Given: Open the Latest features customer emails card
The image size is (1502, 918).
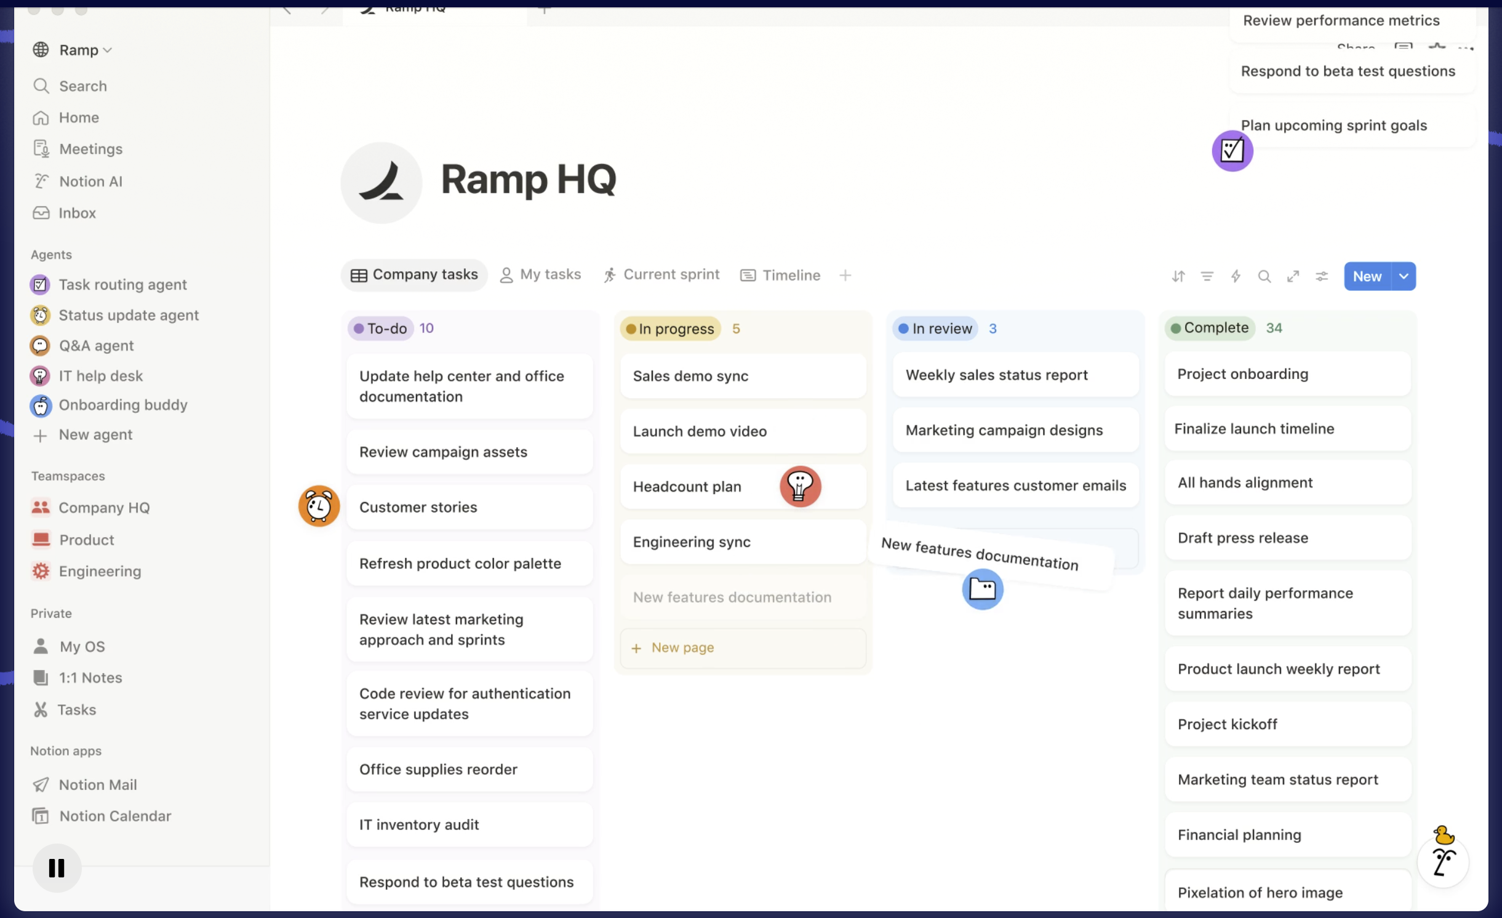Looking at the screenshot, I should click(1016, 485).
